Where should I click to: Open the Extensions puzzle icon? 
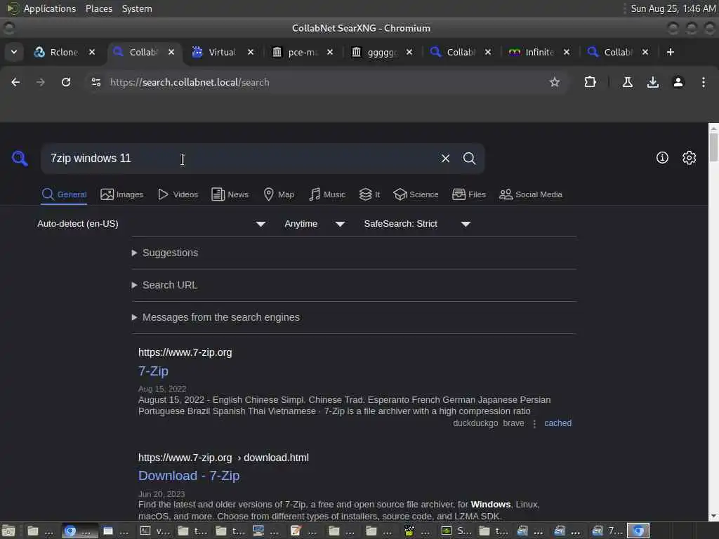(590, 82)
